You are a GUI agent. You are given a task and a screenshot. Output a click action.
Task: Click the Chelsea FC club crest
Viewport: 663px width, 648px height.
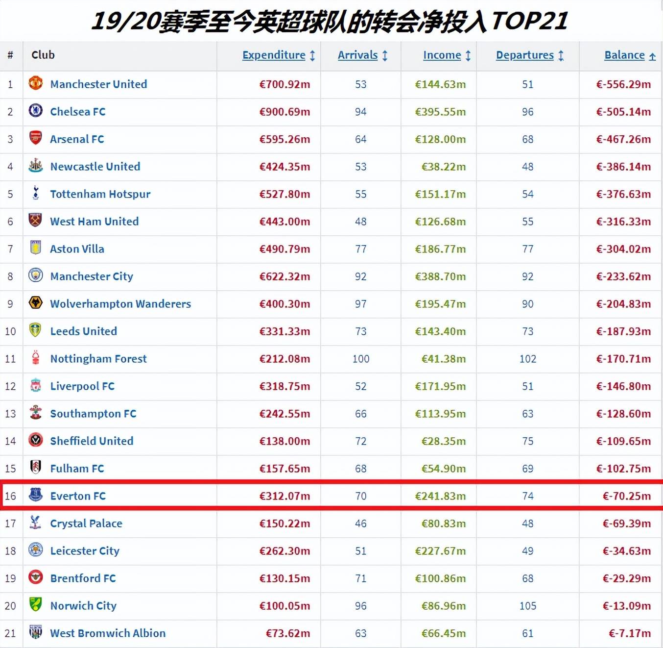[x=35, y=110]
